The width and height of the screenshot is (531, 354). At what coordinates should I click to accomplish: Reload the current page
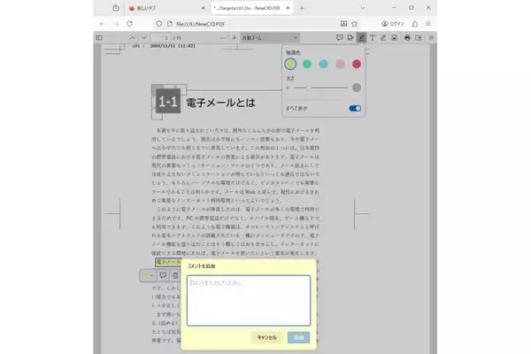pyautogui.click(x=129, y=24)
